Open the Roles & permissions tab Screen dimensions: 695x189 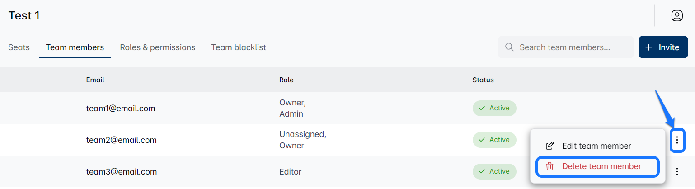(x=158, y=47)
